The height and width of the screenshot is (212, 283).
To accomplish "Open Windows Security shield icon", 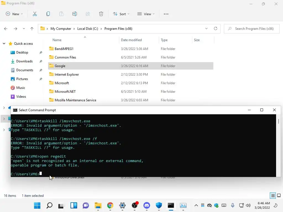I will [x=159, y=205].
